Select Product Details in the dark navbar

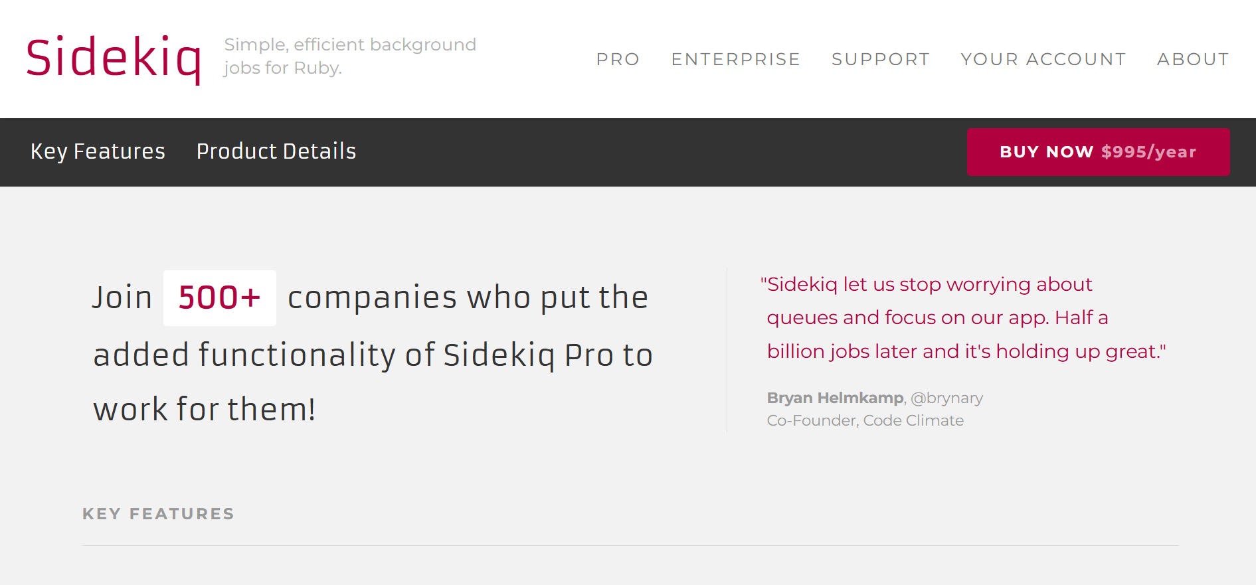276,152
